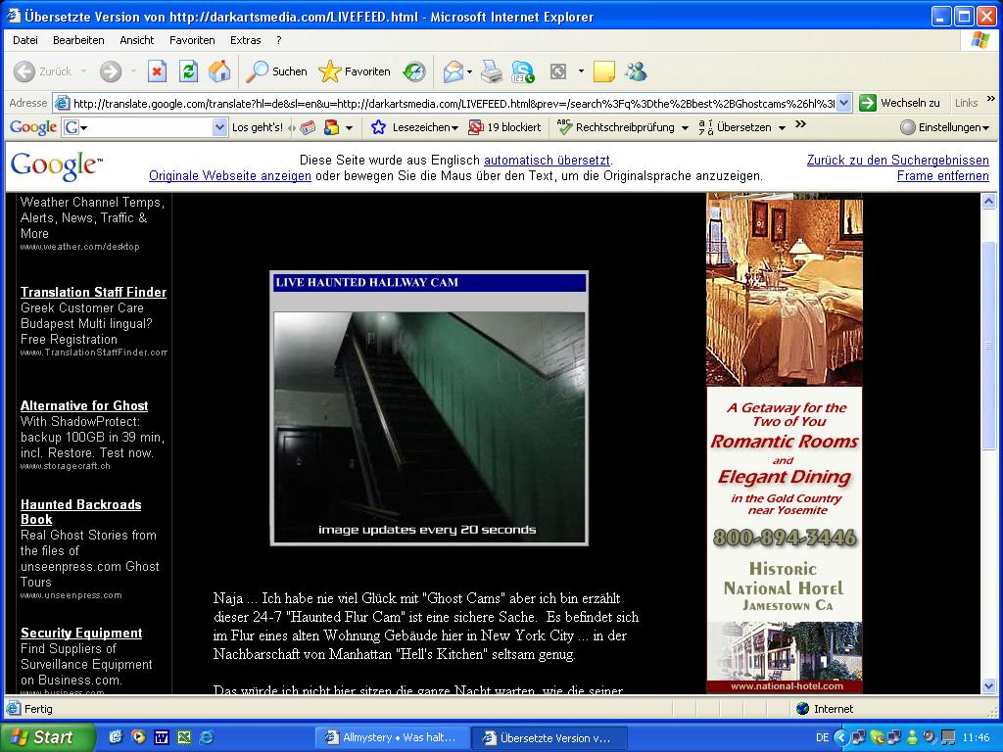
Task: Click the Google toolbar news icon
Action: (x=308, y=128)
